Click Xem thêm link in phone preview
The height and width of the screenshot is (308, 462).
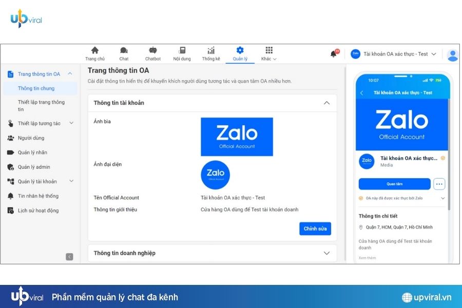click(x=367, y=258)
